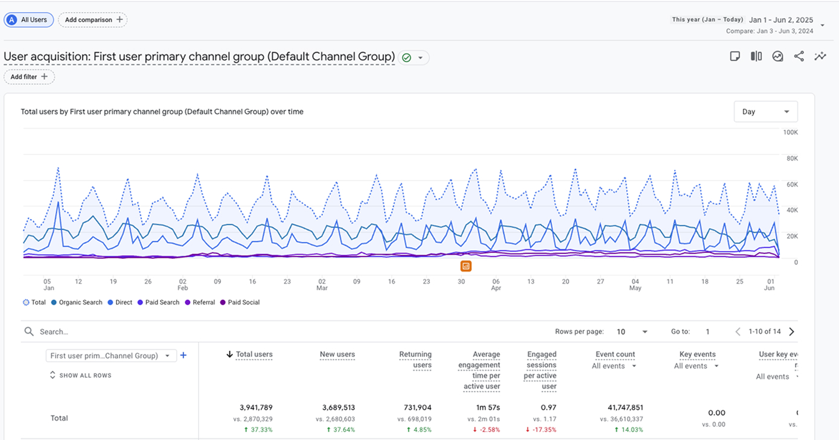Sort by the New users column

[337, 354]
